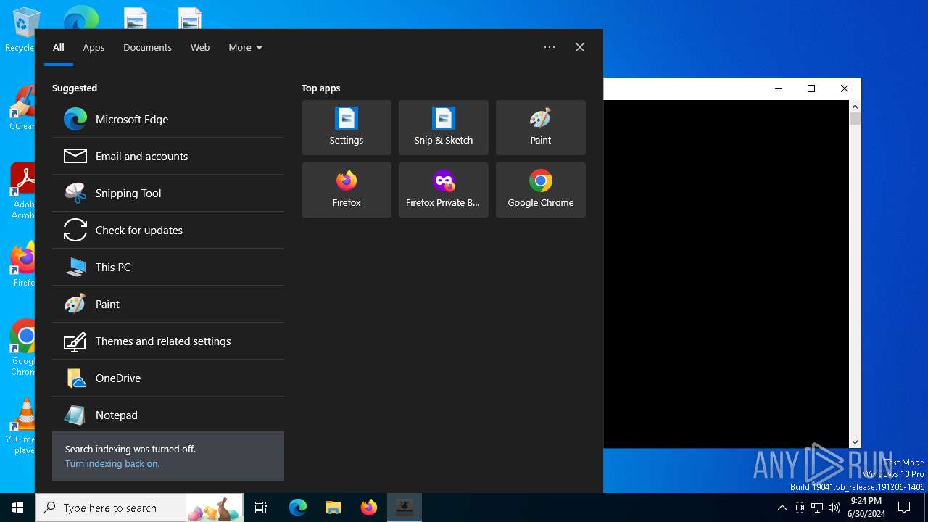928x522 pixels.
Task: Open Paint tile in Top apps
Action: click(541, 128)
